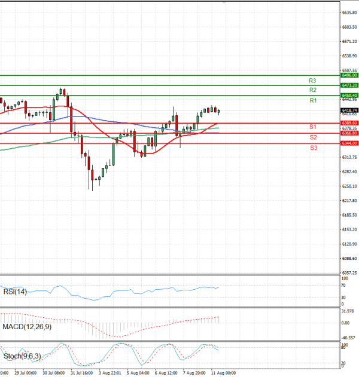
Task: Click the R2 resistance label
Action: coord(312,90)
